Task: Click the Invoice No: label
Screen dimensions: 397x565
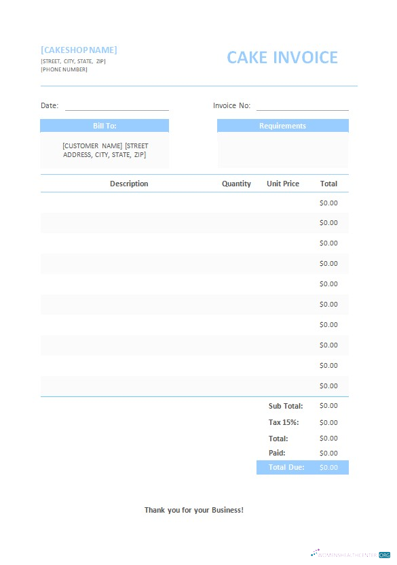Action: [x=231, y=105]
